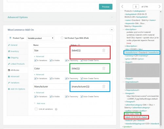Collapse the impressionurl XML node
Viewport: 164px width, 129px height.
(123, 82)
